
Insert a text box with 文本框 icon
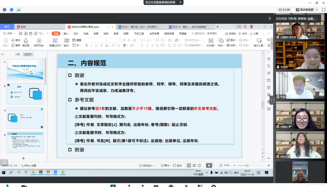click(211, 41)
